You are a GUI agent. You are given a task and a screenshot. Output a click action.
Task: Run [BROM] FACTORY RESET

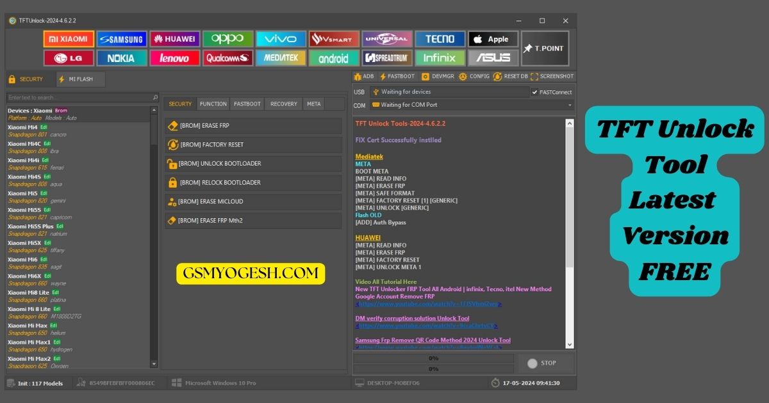click(252, 145)
